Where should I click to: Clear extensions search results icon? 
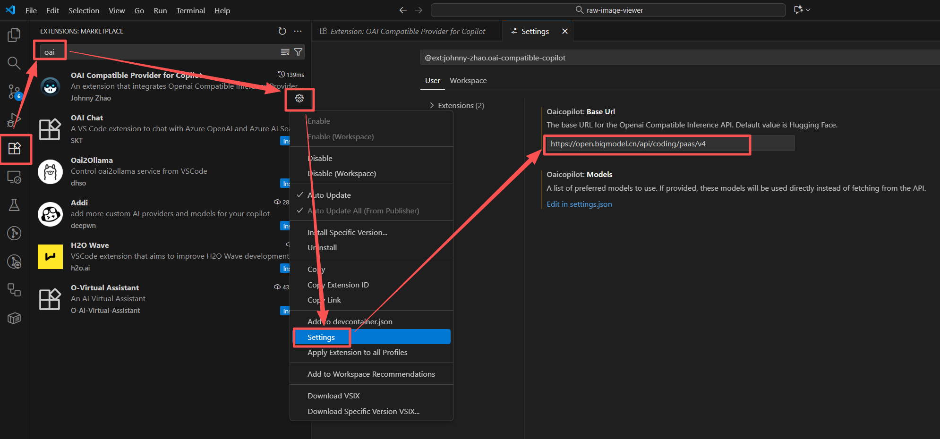point(285,52)
